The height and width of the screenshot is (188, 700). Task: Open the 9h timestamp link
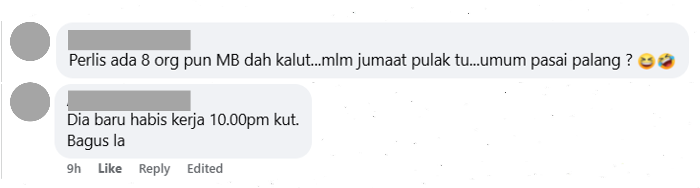[x=74, y=168]
